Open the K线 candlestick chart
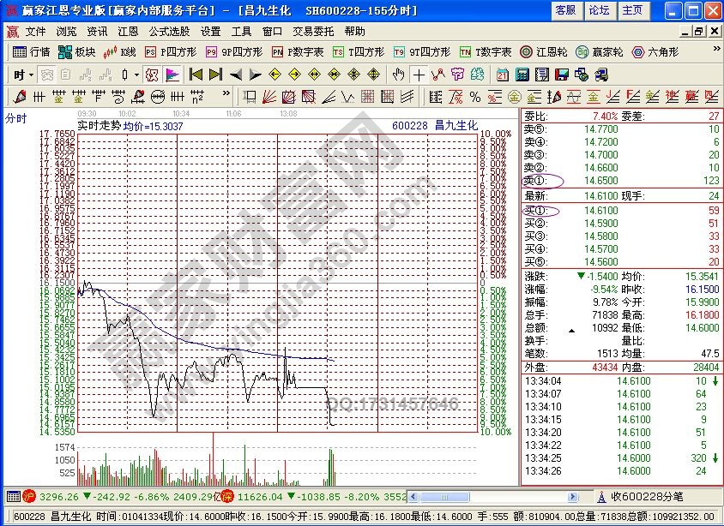Viewport: 724px width, 526px height. (120, 52)
